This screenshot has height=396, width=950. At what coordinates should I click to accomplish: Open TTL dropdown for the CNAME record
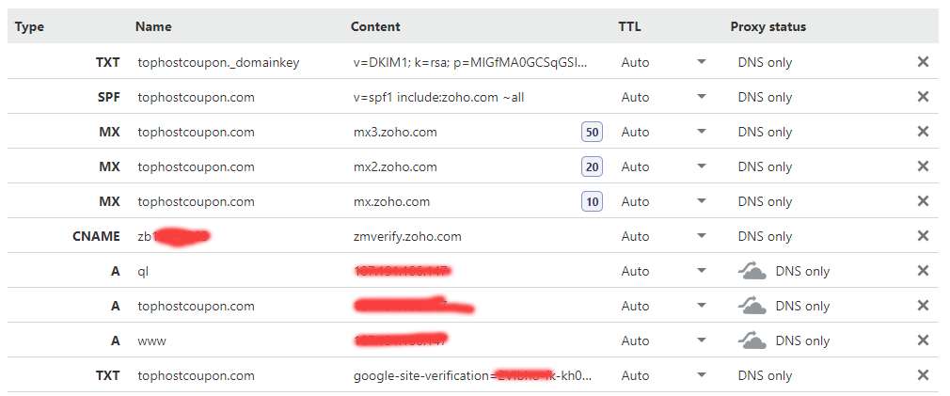point(702,236)
